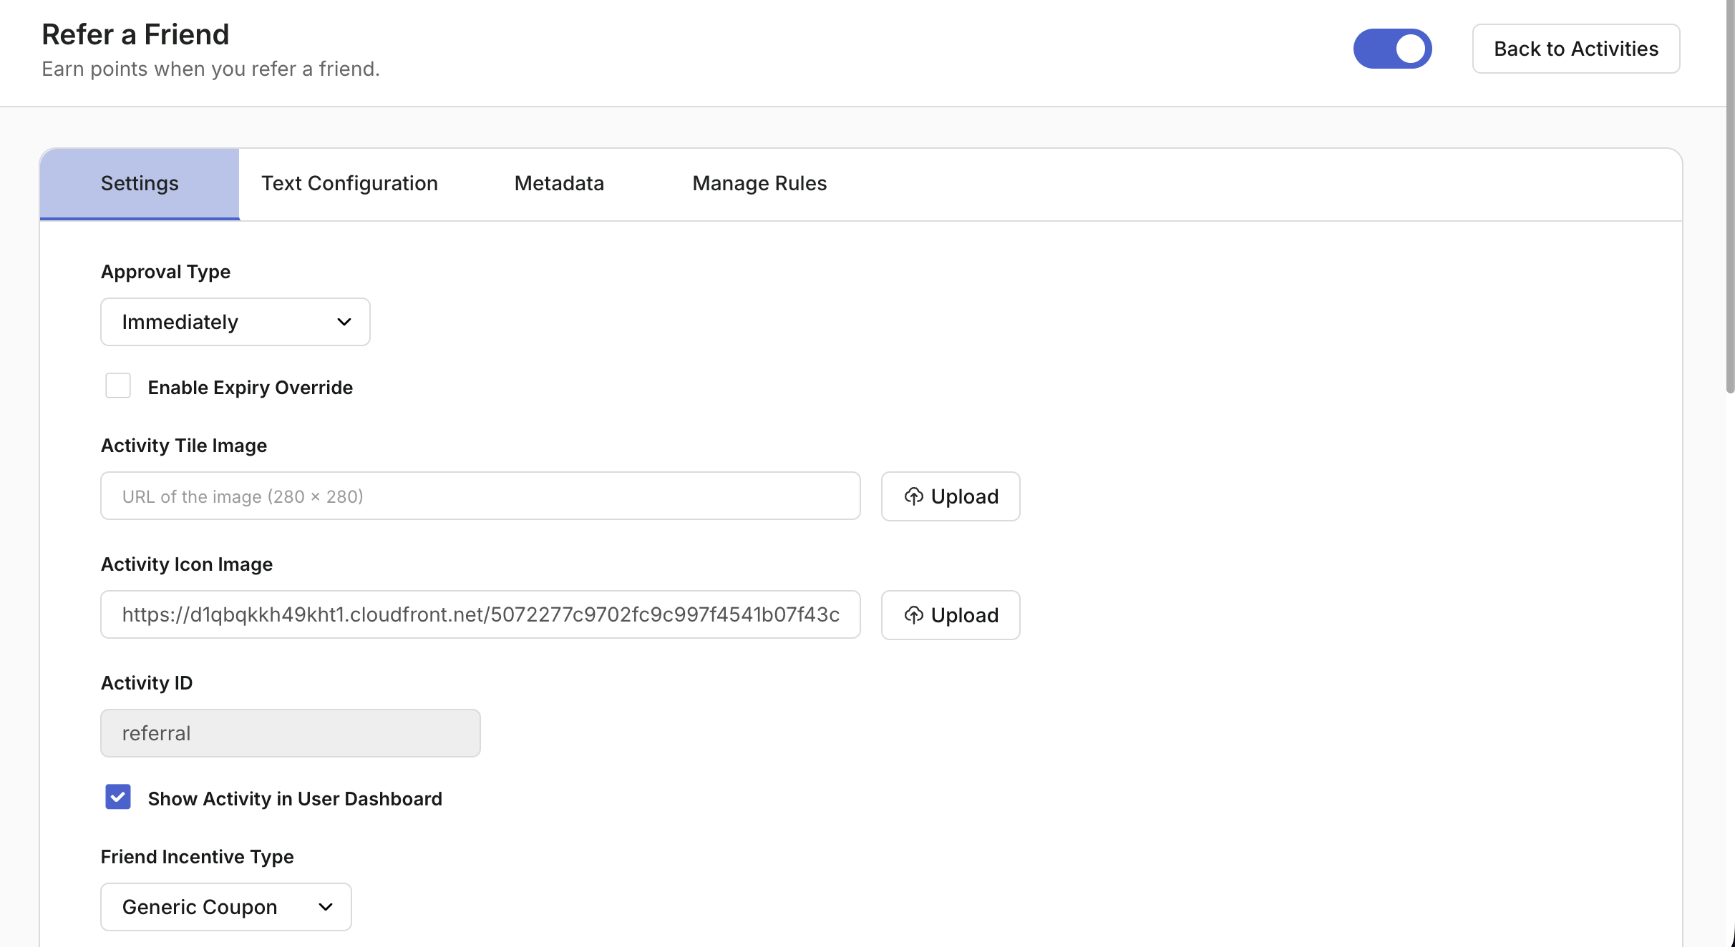Click the Activity Tile Image URL field
The height and width of the screenshot is (947, 1735).
click(x=480, y=496)
